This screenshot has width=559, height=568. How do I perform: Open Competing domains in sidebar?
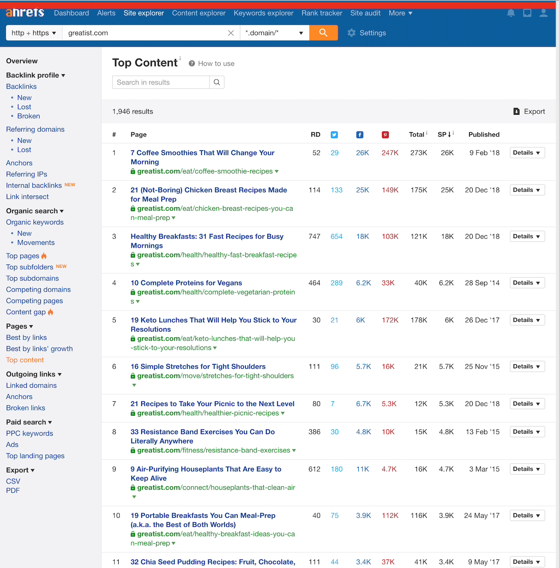[38, 290]
